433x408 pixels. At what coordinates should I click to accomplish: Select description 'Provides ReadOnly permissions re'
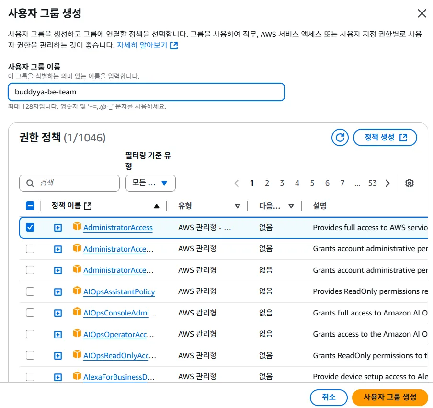(x=370, y=291)
